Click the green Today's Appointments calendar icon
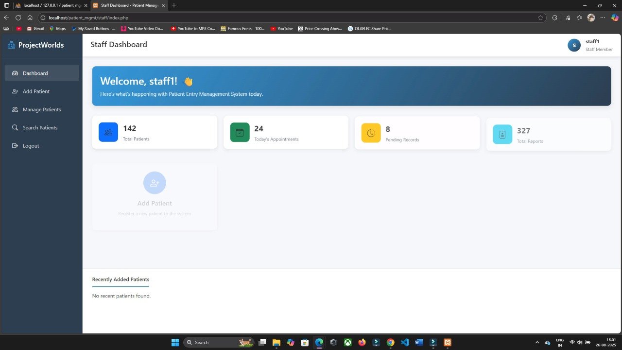 click(x=240, y=132)
